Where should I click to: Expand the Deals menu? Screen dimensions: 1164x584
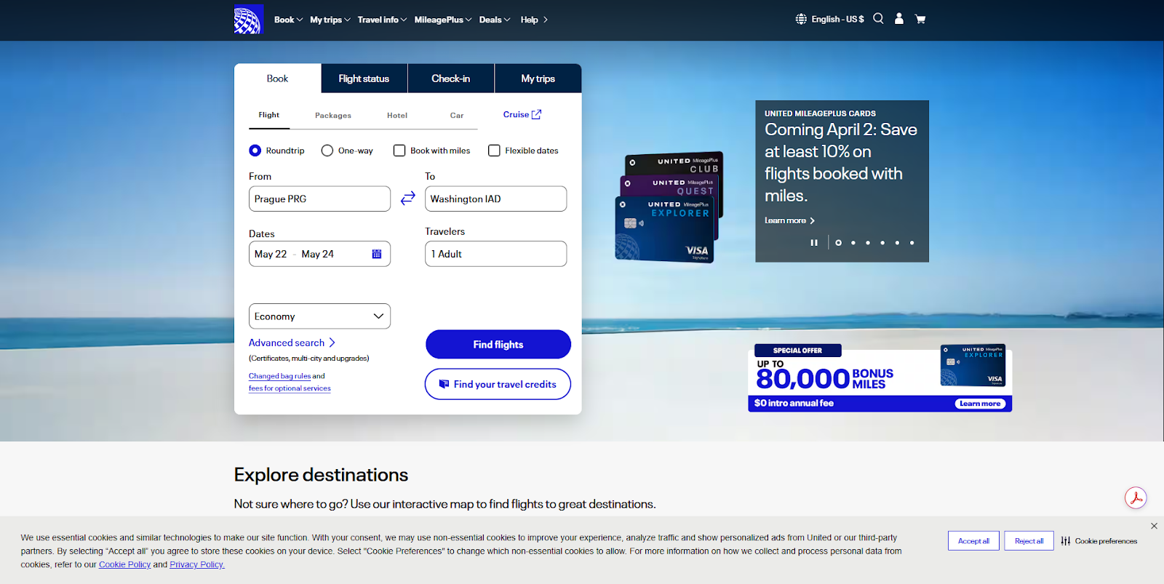click(495, 20)
